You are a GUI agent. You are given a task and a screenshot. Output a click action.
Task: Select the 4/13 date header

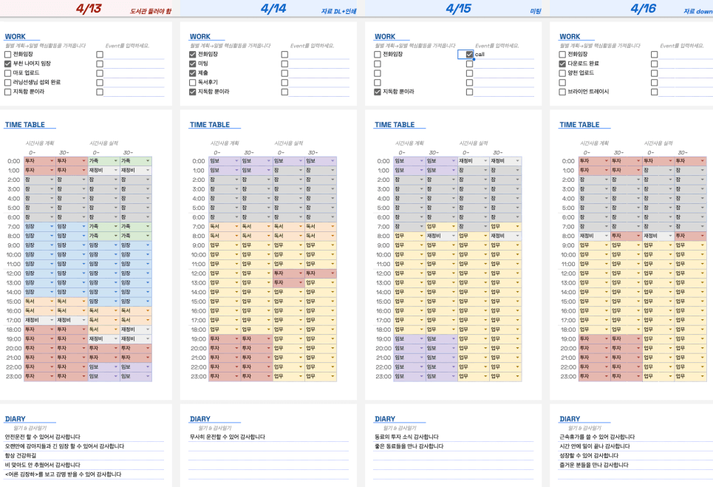coord(89,9)
